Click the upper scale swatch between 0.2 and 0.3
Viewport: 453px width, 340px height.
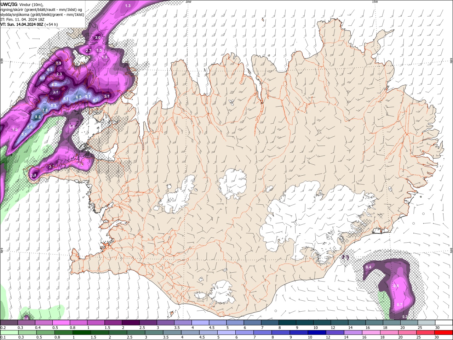click(x=9, y=323)
